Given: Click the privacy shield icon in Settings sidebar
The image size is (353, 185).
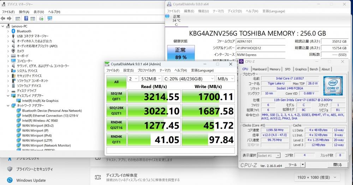Looking at the screenshot, I should tap(10, 169).
